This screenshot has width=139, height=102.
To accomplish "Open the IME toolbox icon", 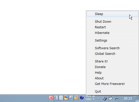I will 76,98.
